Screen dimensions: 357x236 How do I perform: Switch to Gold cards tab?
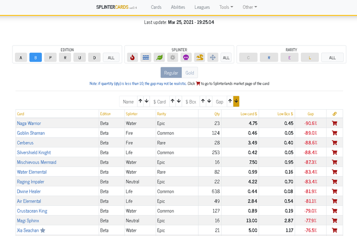coord(190,72)
